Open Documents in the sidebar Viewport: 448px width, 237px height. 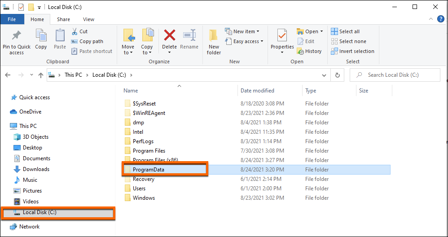pyautogui.click(x=32, y=158)
